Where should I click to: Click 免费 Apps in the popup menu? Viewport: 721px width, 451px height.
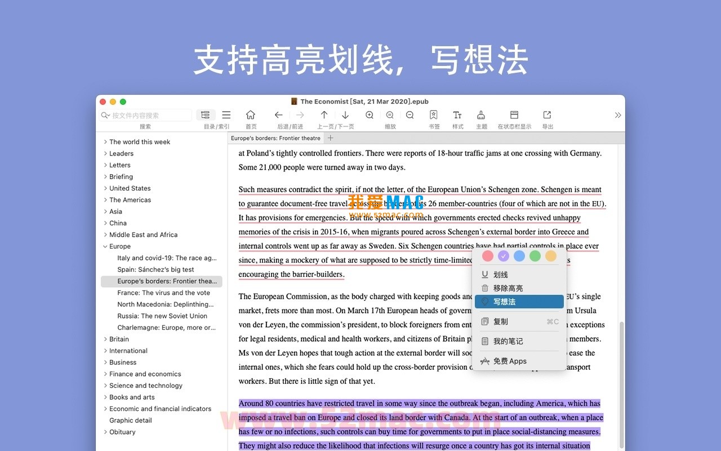coord(508,361)
